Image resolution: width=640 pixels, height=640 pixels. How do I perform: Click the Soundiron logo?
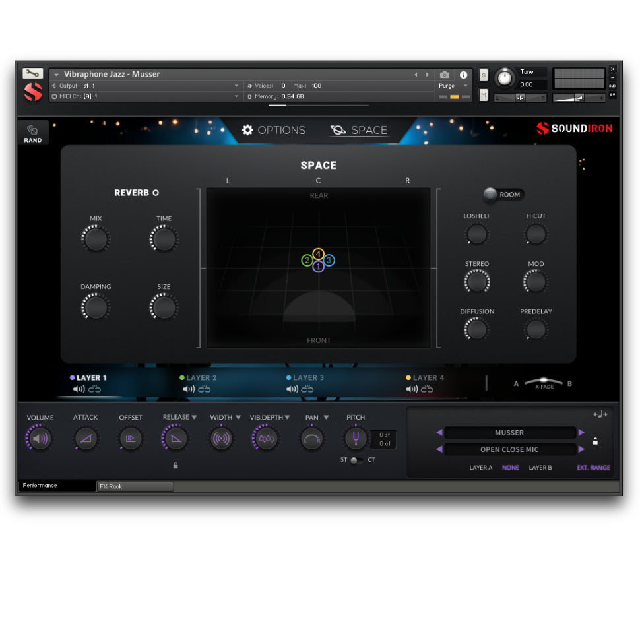pos(575,129)
